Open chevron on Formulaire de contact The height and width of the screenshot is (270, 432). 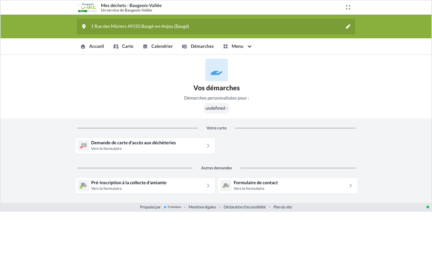[351, 186]
